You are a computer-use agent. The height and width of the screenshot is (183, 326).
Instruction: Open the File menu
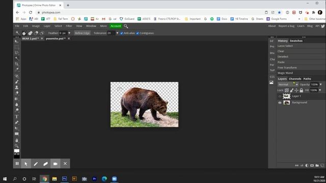click(x=17, y=26)
